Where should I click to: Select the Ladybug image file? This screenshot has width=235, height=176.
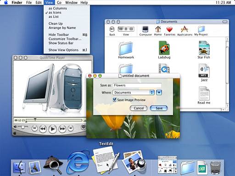(x=164, y=50)
